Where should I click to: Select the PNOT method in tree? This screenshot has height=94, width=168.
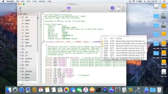(x=27, y=39)
